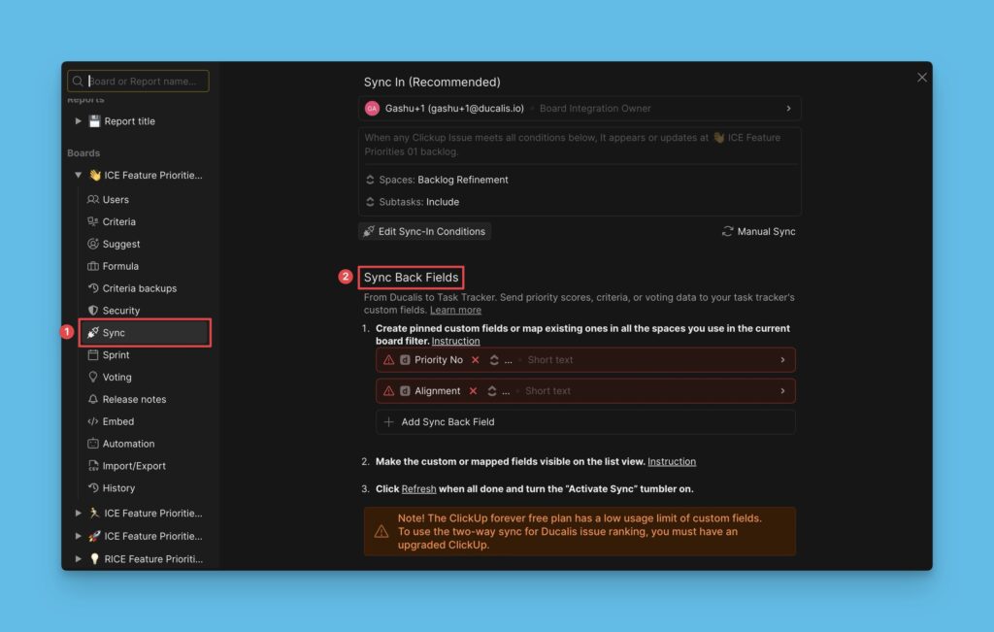Click the Manual Sync refresh icon

(x=727, y=232)
